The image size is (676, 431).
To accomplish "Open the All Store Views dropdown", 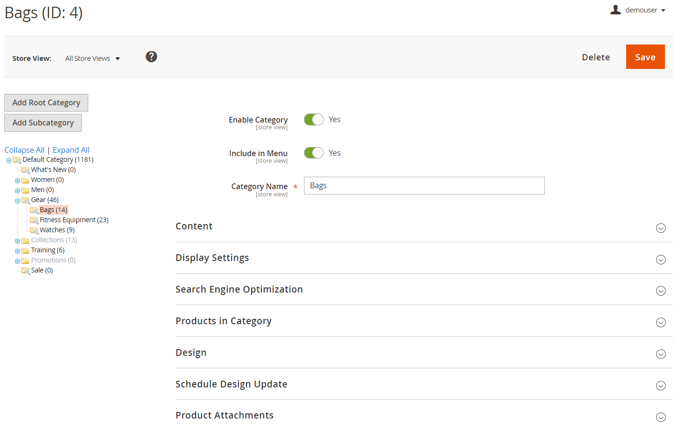I will pos(93,58).
